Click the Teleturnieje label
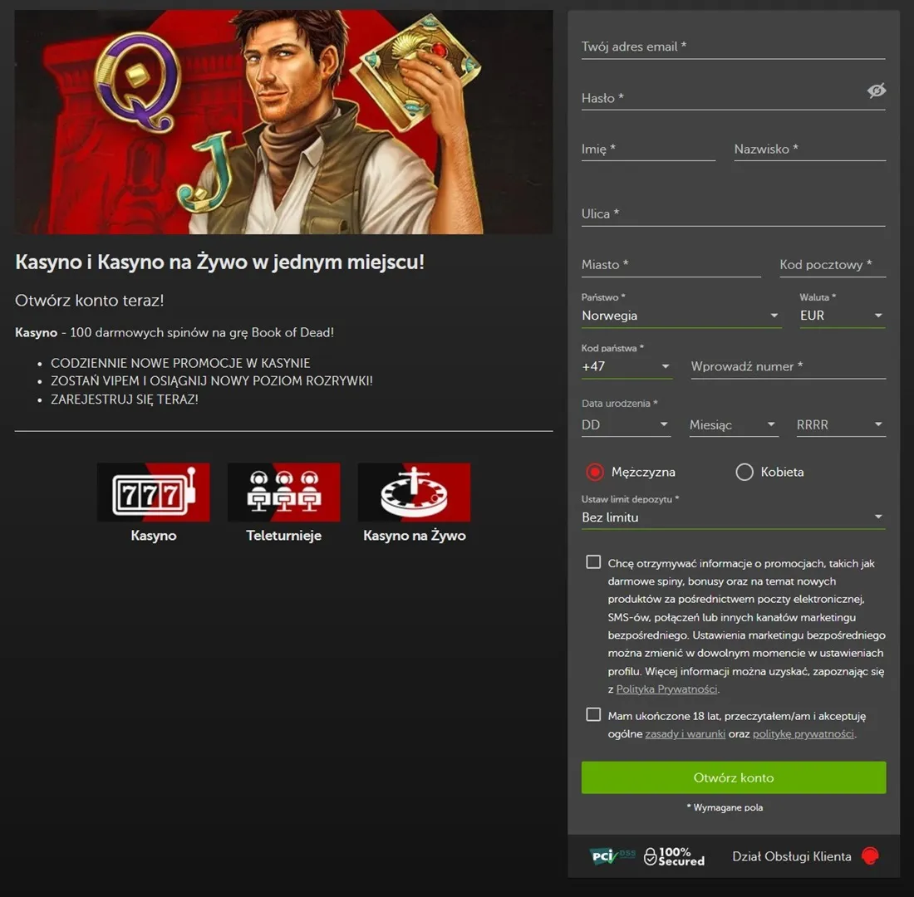The height and width of the screenshot is (897, 914). (284, 535)
